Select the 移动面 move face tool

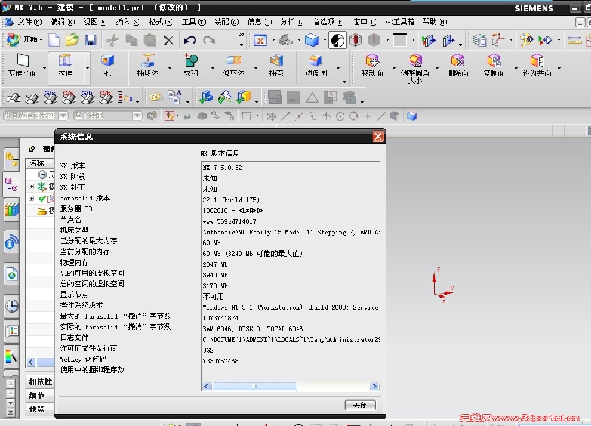coord(372,66)
